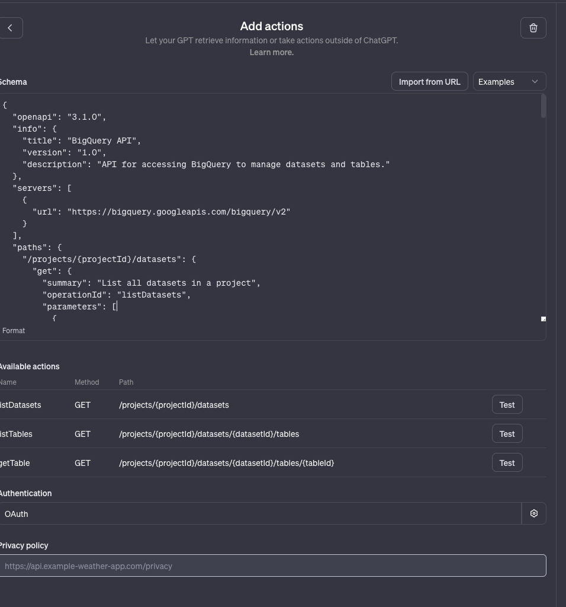Click the "operationId": "listDatasets" line

coord(117,295)
